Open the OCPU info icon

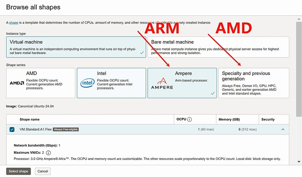click(x=190, y=119)
